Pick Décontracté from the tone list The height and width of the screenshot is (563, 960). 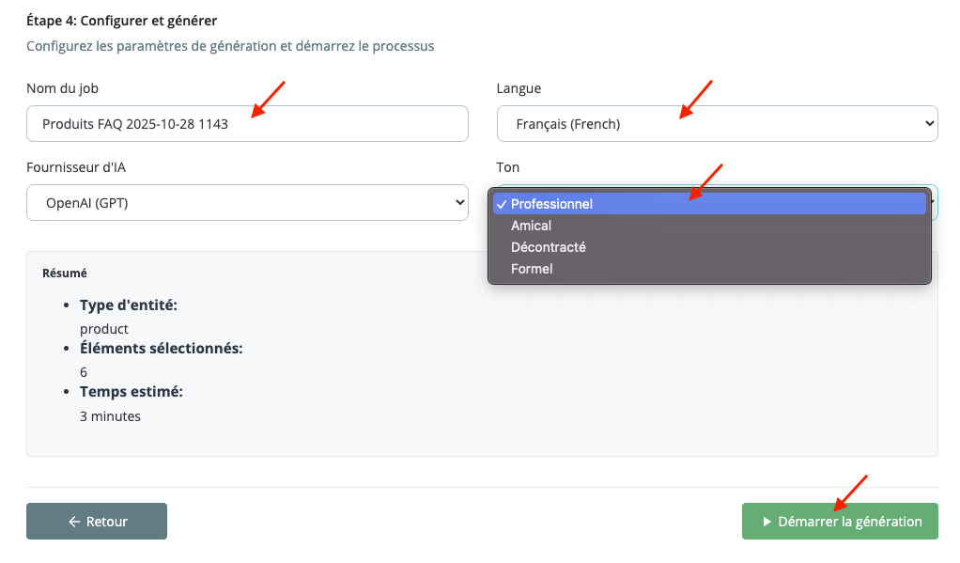click(x=549, y=247)
